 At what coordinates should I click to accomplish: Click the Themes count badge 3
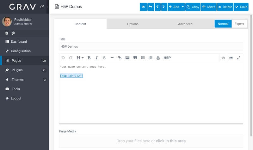click(x=45, y=80)
